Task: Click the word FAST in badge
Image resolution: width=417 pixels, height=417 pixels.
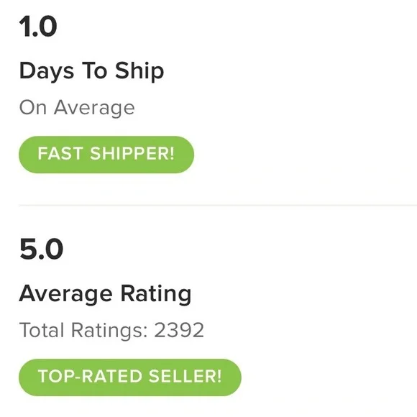Action: coord(60,153)
